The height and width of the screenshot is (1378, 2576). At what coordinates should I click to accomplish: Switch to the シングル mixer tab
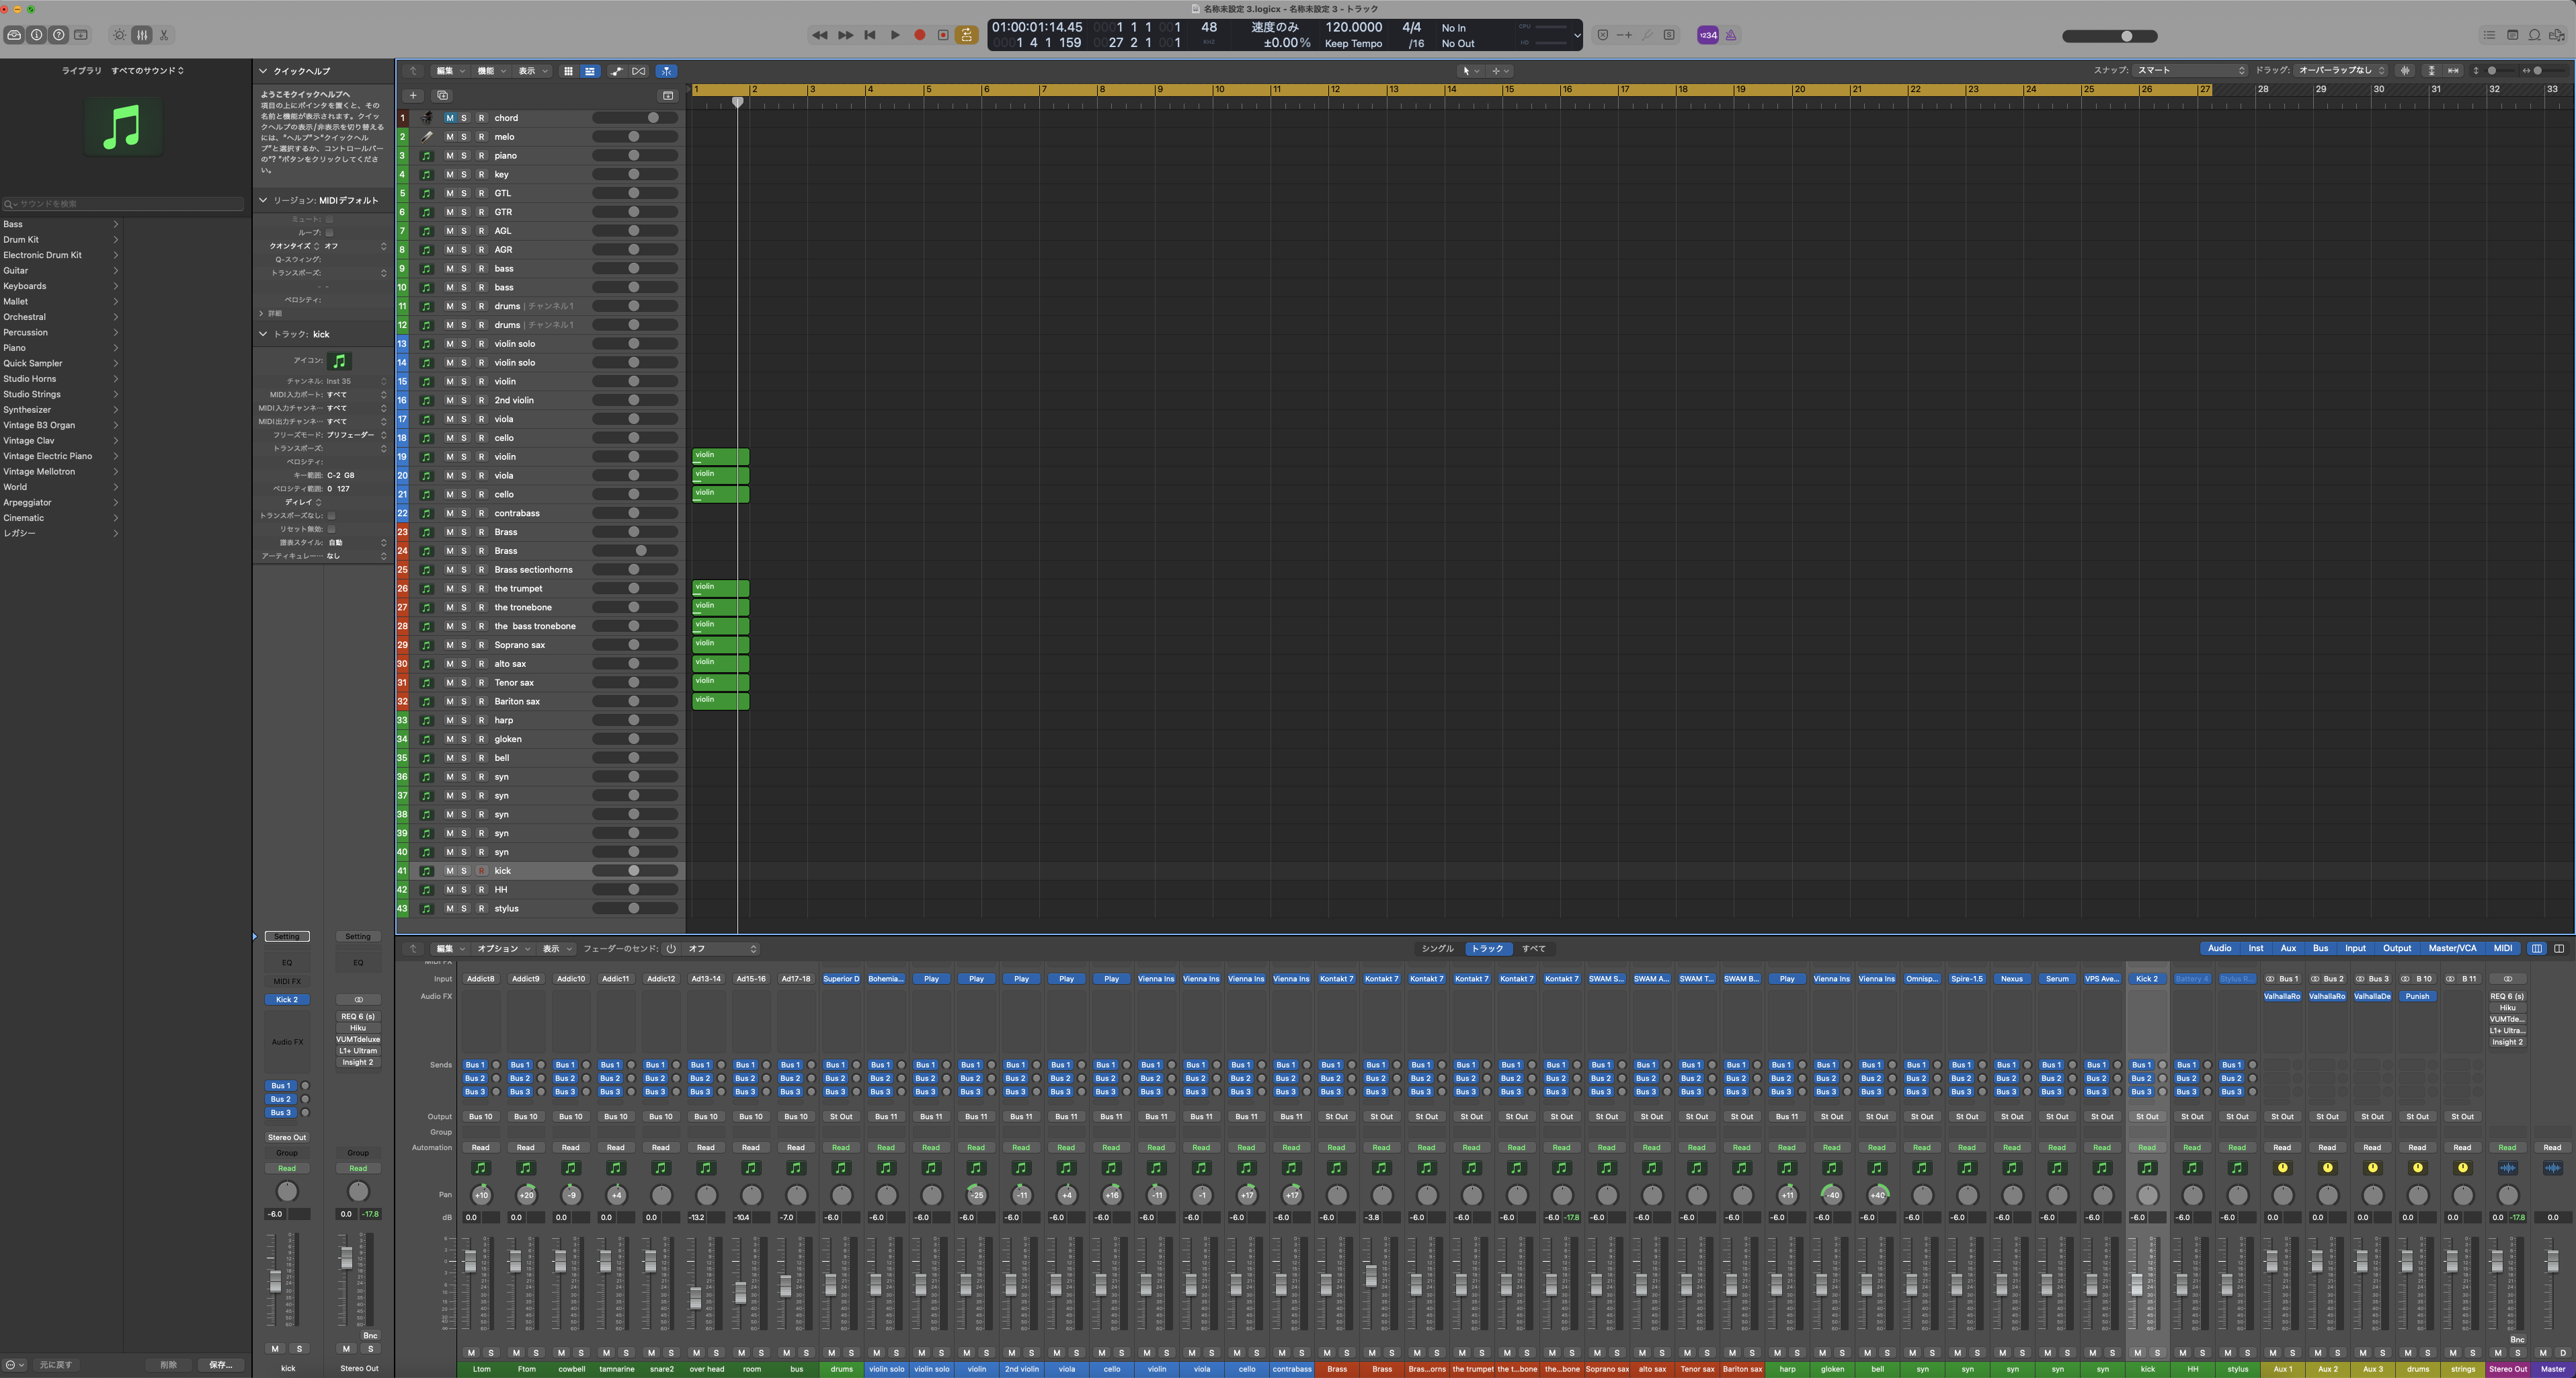pyautogui.click(x=1438, y=948)
